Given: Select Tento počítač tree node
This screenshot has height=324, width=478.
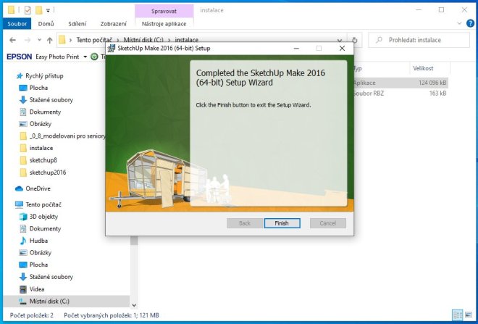Looking at the screenshot, I should click(43, 204).
